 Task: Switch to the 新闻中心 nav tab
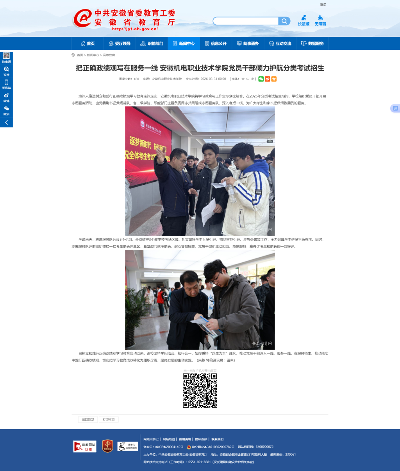click(x=184, y=43)
